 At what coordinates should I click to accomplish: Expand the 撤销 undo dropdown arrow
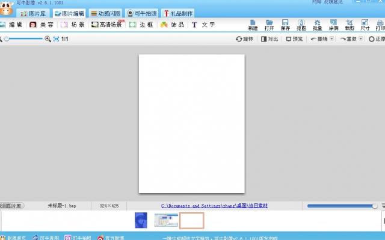point(331,38)
